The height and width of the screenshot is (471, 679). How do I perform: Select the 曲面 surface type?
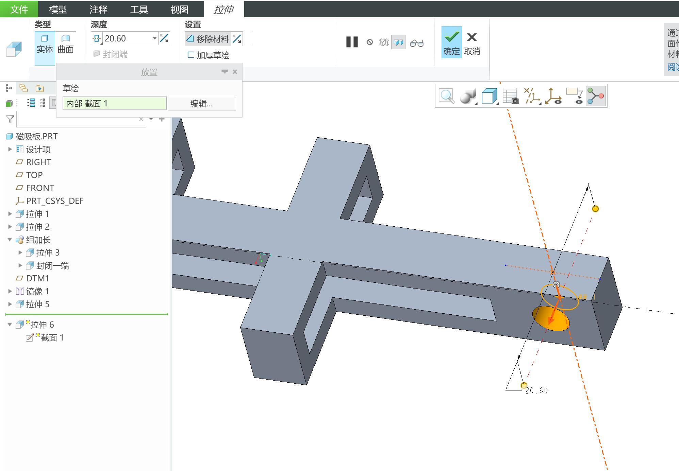click(x=66, y=44)
